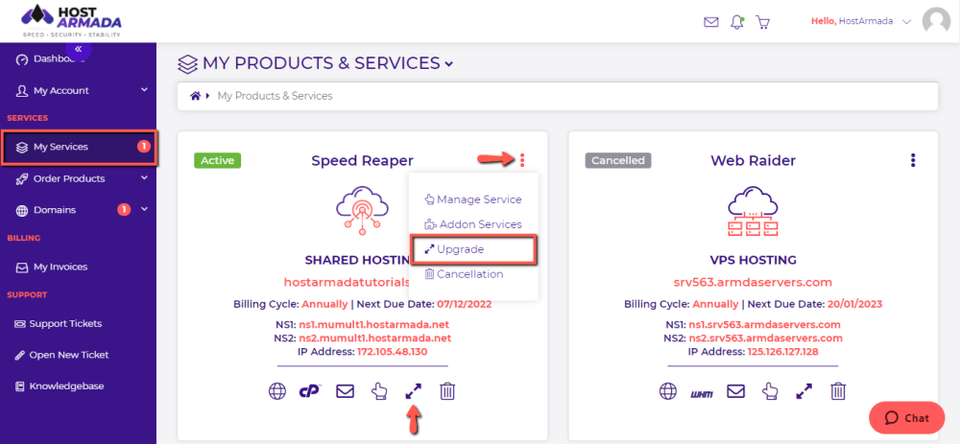Open Support Tickets in the sidebar

59,323
